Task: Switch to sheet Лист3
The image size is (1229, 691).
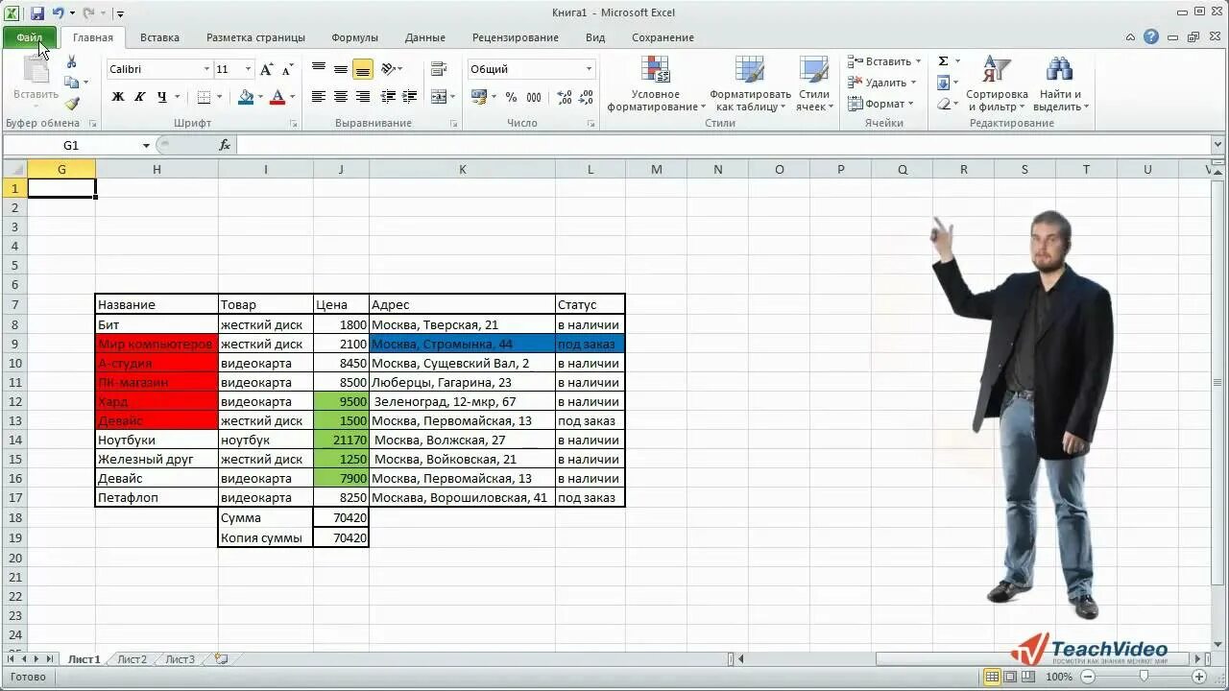Action: pos(180,659)
